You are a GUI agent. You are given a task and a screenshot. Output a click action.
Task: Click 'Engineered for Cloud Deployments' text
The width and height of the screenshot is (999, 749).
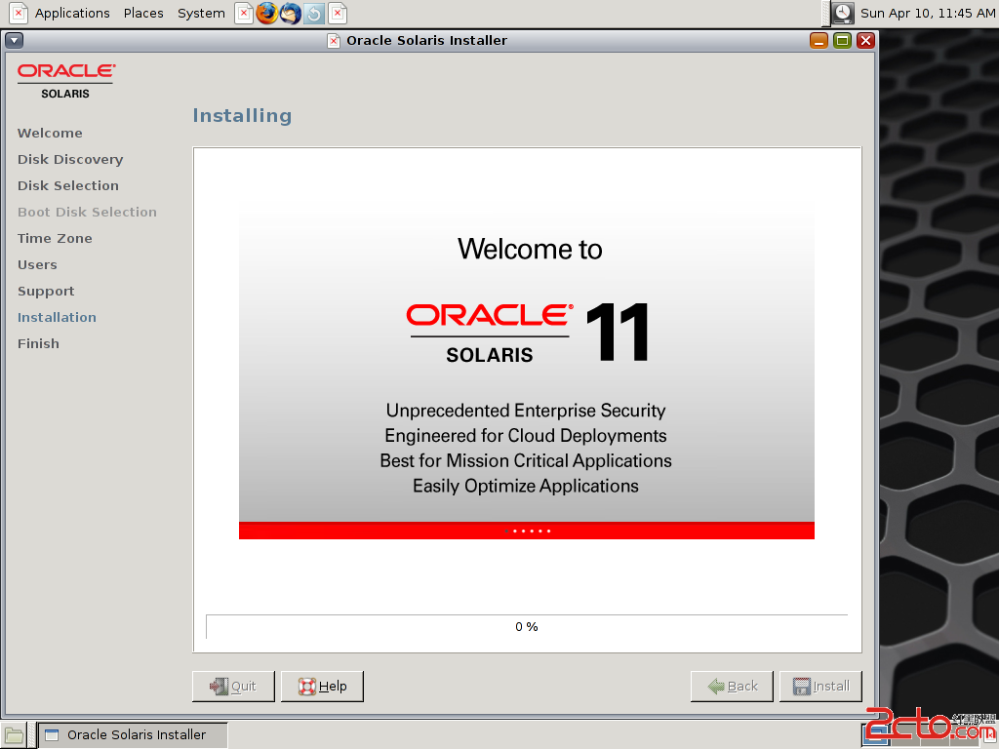point(526,436)
